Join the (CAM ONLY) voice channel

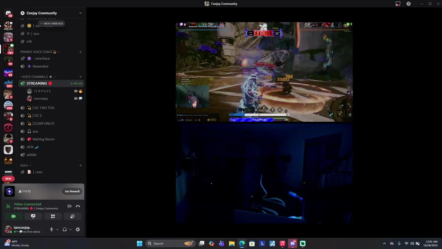point(51,123)
